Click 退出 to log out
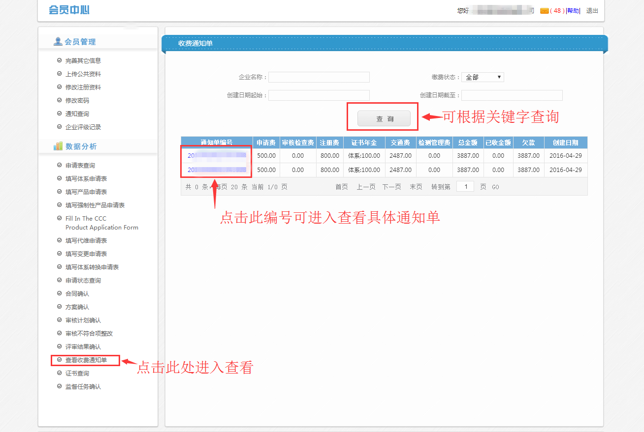The width and height of the screenshot is (644, 432). coord(592,11)
